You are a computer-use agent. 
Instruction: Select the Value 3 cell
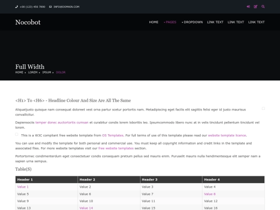pos(171,187)
